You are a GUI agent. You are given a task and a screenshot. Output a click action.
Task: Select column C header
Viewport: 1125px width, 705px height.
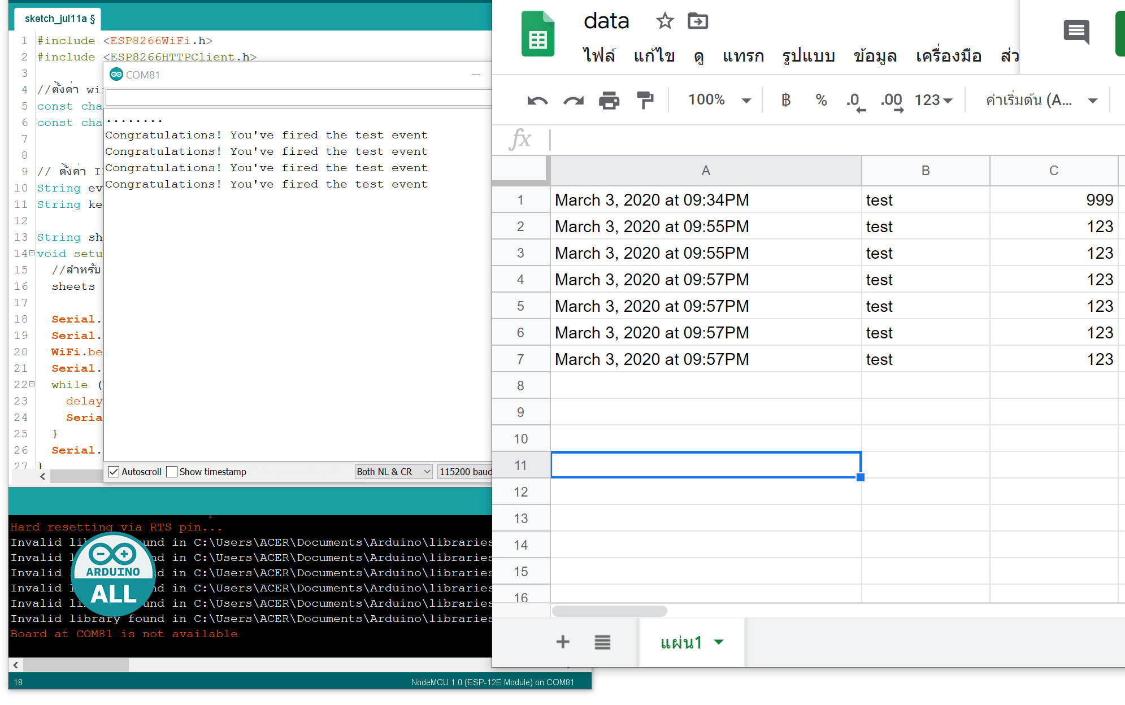pos(1054,170)
